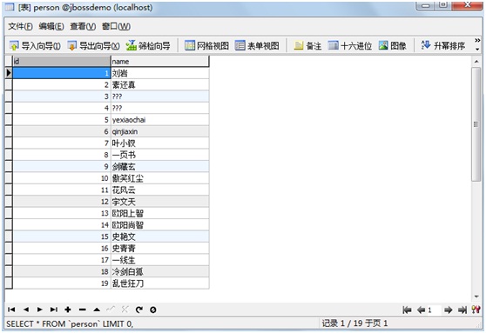The width and height of the screenshot is (486, 333).
Task: Select the cell containing 冷剑白狐
Action: click(160, 272)
